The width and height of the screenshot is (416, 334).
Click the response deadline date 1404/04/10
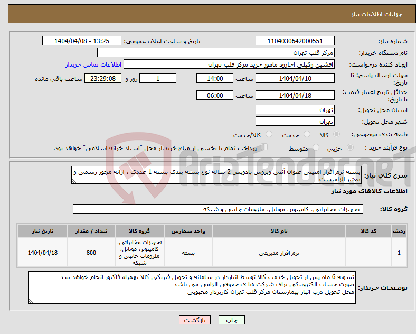295,78
